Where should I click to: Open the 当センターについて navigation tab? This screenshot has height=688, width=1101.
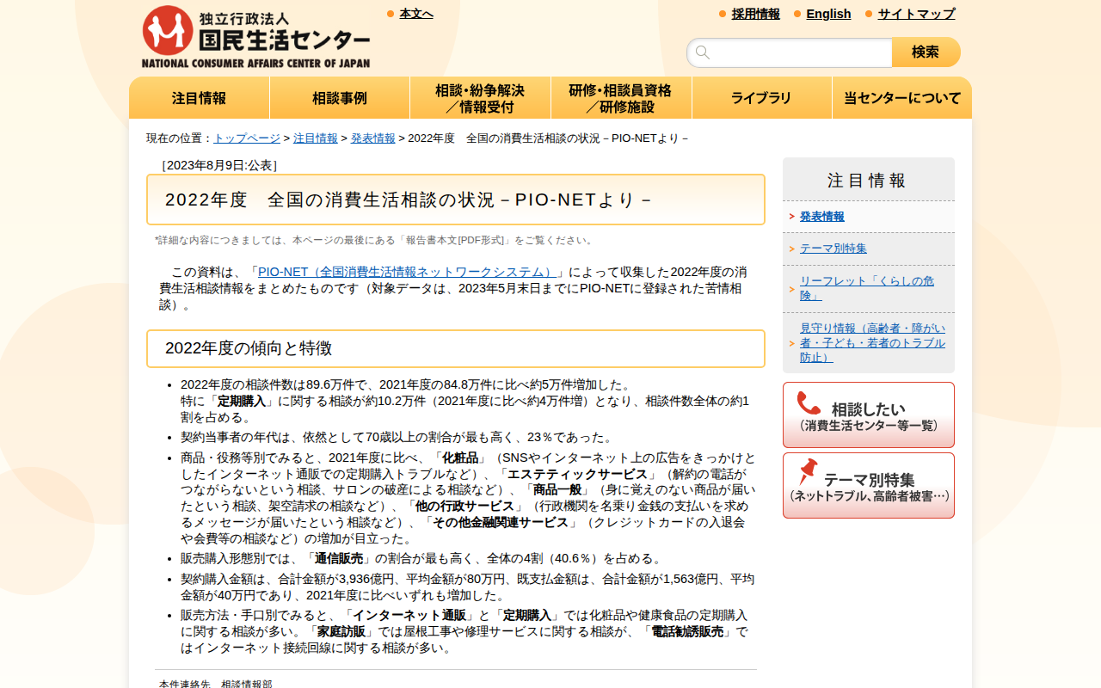click(x=902, y=98)
